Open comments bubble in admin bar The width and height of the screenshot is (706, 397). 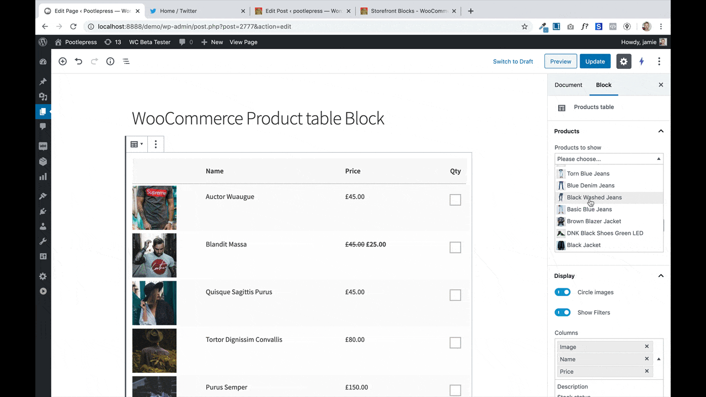pos(186,42)
